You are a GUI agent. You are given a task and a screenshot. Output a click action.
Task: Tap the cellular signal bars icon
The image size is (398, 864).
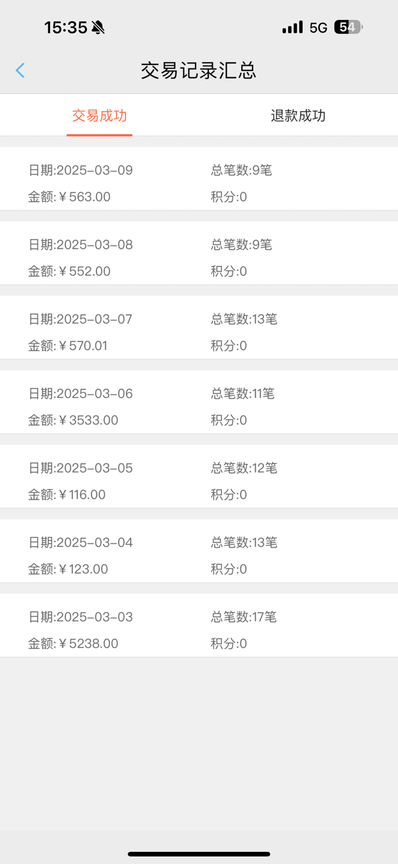[293, 26]
